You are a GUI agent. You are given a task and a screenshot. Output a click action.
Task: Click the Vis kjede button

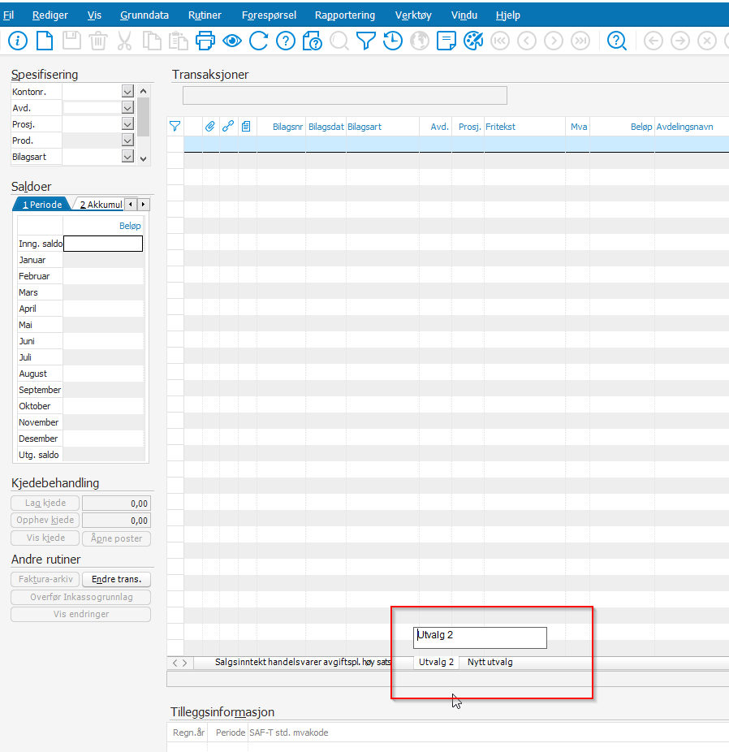pos(45,538)
